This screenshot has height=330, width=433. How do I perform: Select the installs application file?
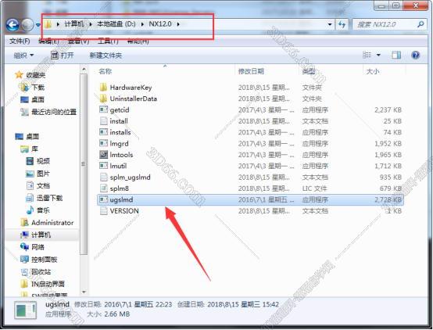coord(250,132)
